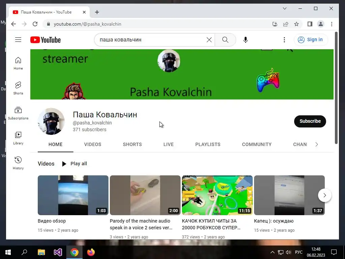This screenshot has width=345, height=259.
Task: Open the 'Видео обзор' video thumbnail
Action: tap(73, 195)
